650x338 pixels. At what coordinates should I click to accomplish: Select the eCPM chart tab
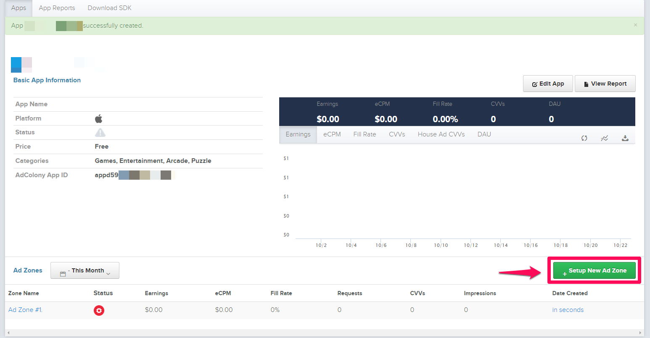pyautogui.click(x=332, y=134)
